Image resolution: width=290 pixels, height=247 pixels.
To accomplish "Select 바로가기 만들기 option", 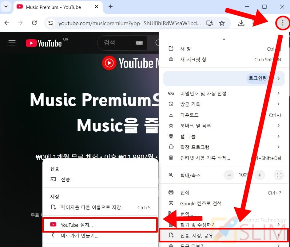I will pyautogui.click(x=101, y=236).
